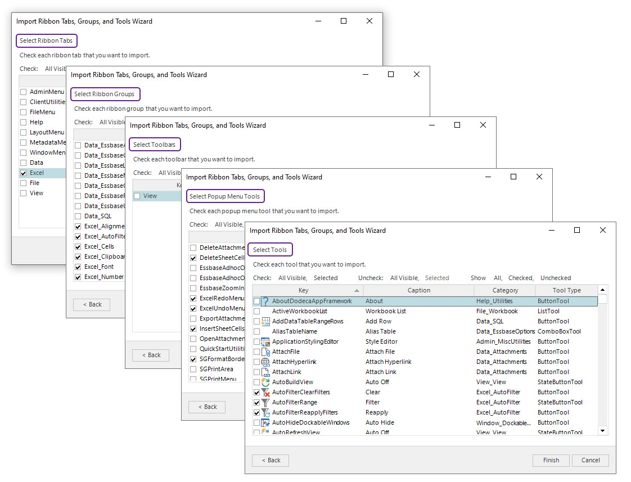Click the AttachHyperlink globe icon
Viewport: 631px width, 482px height.
[x=265, y=362]
